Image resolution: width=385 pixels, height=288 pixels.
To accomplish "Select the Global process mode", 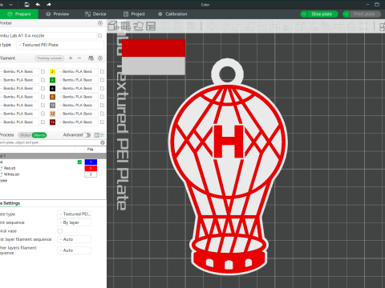I will (25, 135).
